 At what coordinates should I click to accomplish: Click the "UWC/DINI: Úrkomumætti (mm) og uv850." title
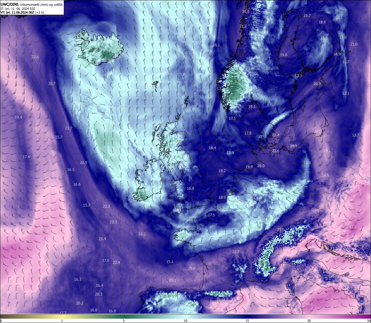32,4
